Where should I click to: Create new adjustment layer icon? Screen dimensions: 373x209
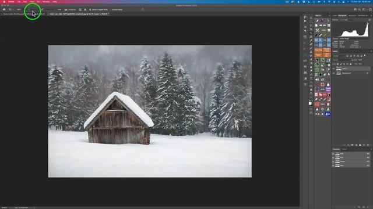click(x=356, y=145)
